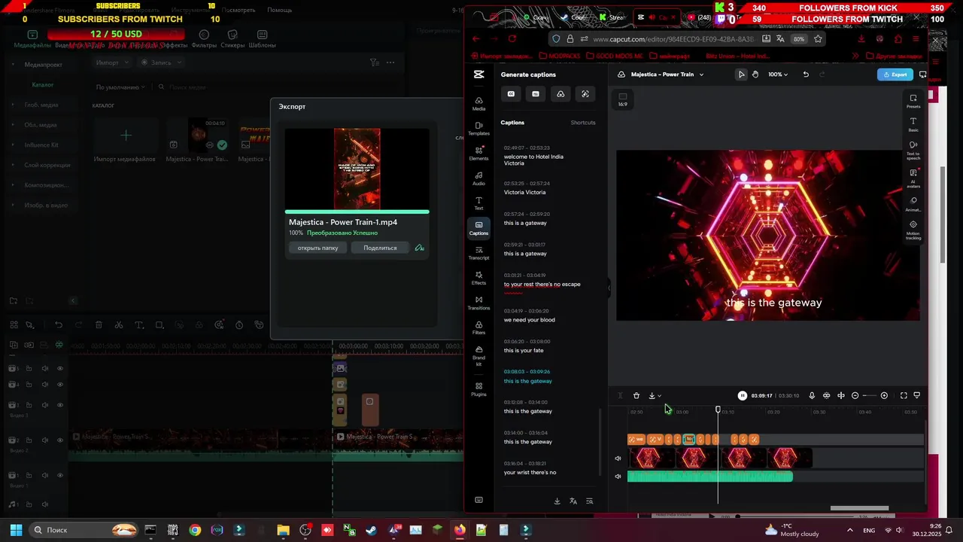Open the Transitions panel in CapCut sidebar
The width and height of the screenshot is (963, 542).
tap(478, 303)
